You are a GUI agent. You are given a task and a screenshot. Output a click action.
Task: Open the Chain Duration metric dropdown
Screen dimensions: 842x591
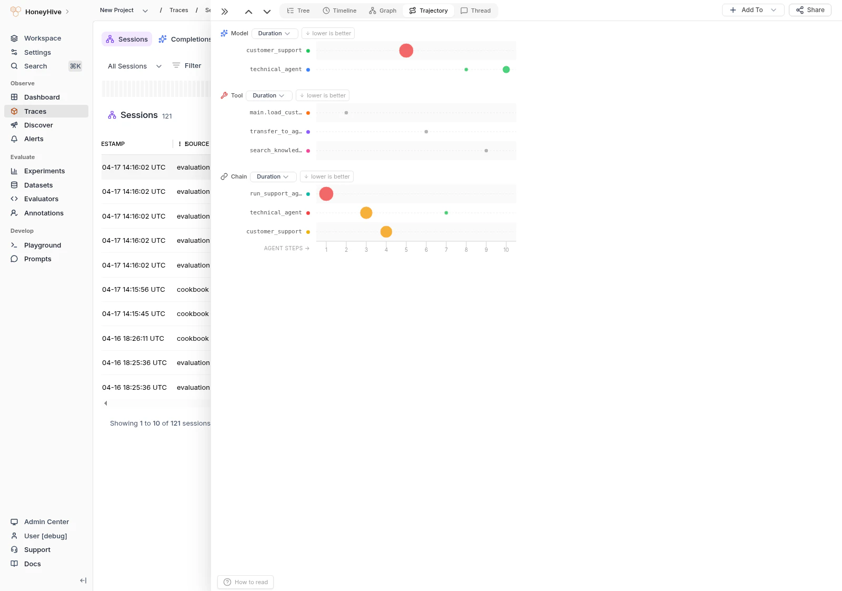(x=273, y=176)
